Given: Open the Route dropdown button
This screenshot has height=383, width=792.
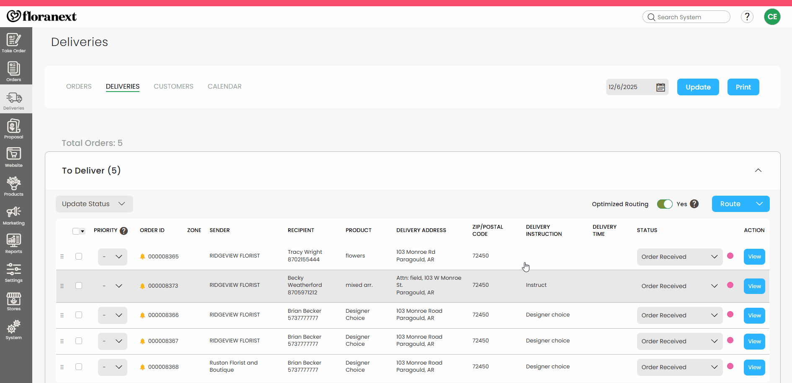Looking at the screenshot, I should click(x=740, y=204).
